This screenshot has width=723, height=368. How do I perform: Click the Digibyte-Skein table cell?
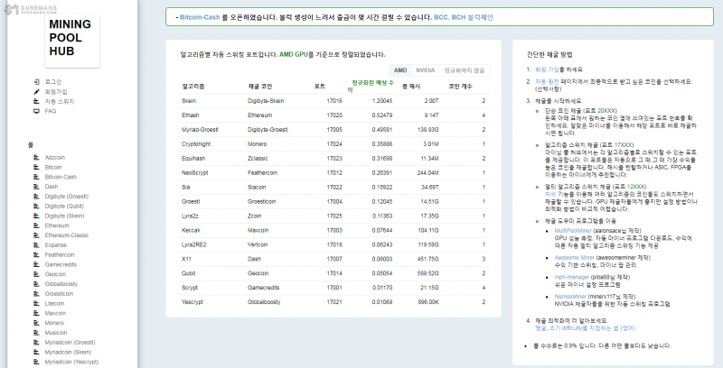[x=266, y=101]
